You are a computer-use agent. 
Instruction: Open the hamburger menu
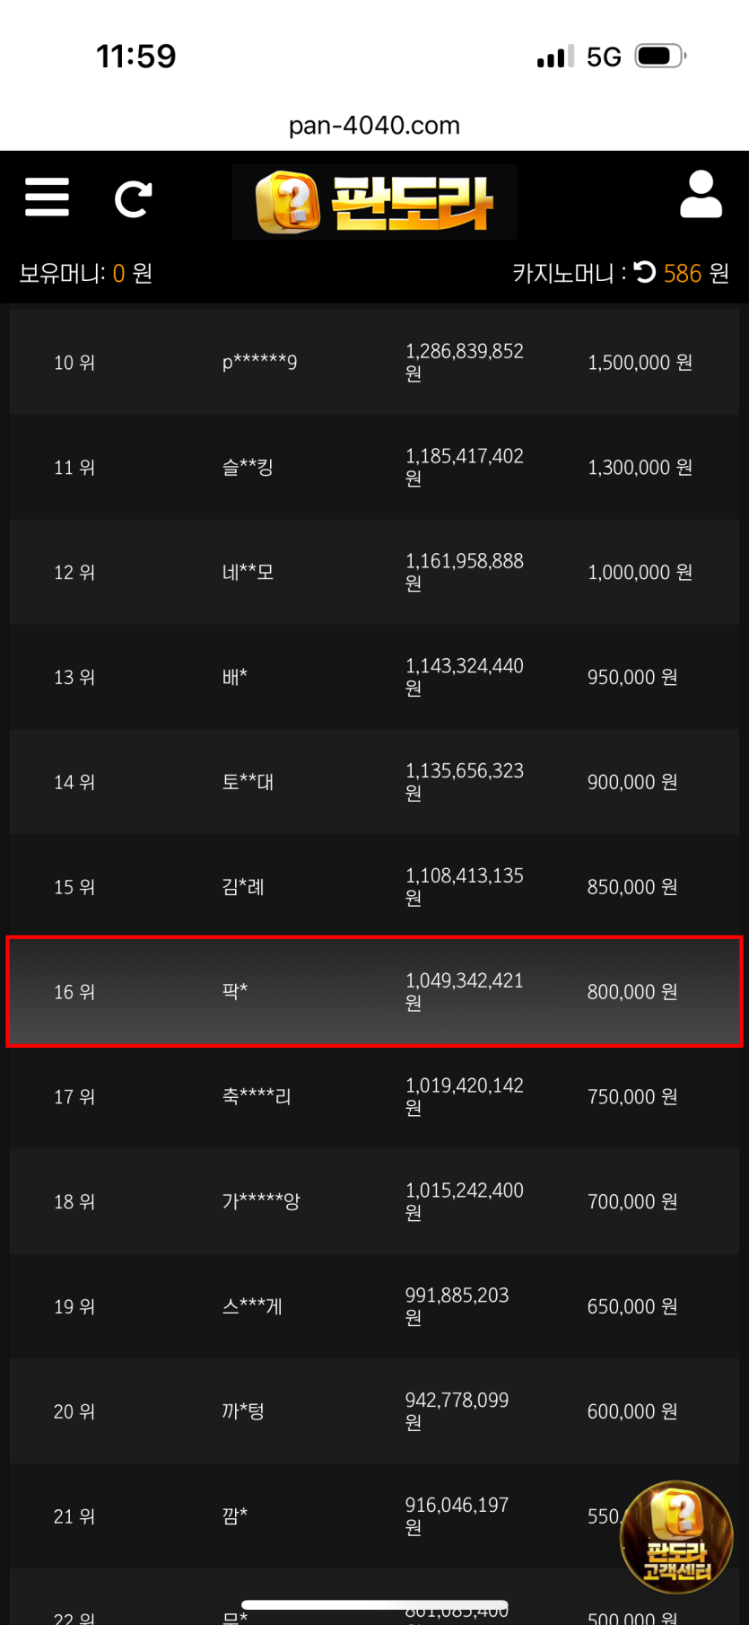point(47,198)
